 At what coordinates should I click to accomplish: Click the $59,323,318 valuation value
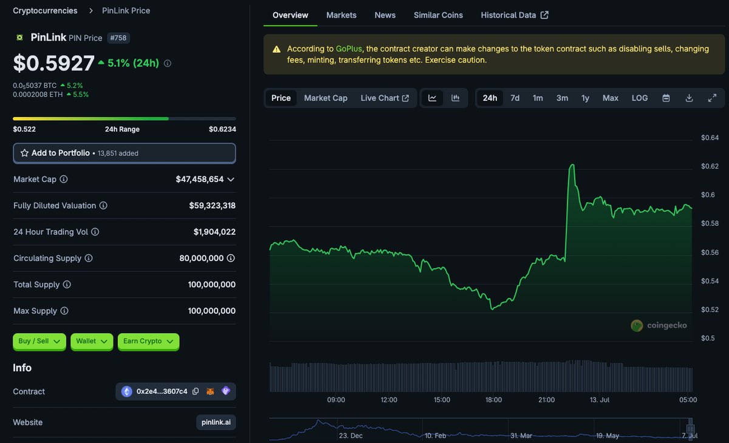point(212,206)
